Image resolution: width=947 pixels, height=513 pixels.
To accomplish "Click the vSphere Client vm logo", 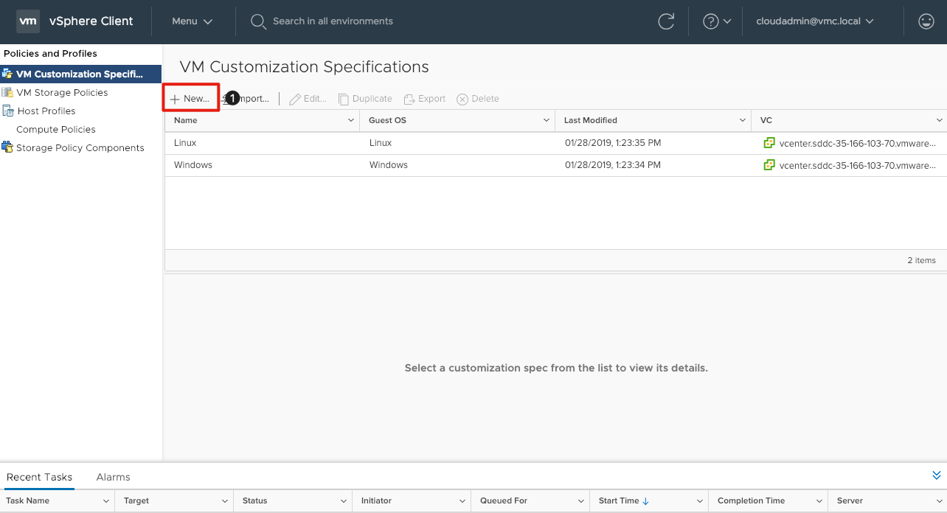I will point(28,21).
